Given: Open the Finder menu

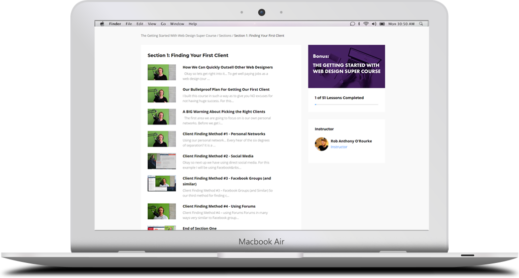Looking at the screenshot, I should point(115,24).
